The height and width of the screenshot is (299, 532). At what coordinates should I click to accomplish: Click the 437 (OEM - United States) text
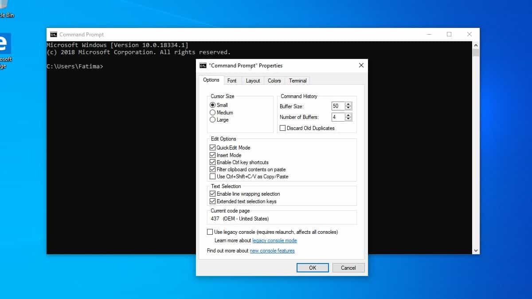pyautogui.click(x=239, y=219)
